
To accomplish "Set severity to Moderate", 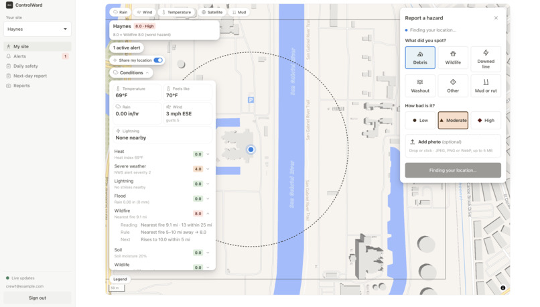I will pos(453,120).
